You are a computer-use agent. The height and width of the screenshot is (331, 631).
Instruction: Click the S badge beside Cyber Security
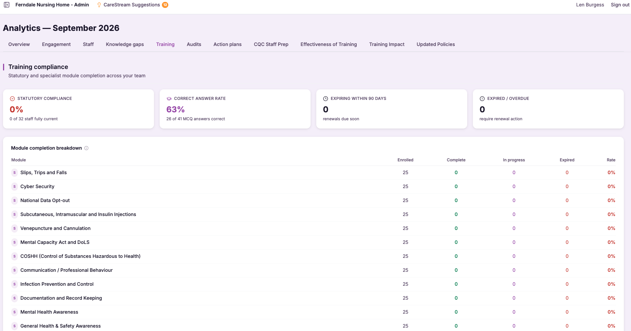[x=15, y=187]
